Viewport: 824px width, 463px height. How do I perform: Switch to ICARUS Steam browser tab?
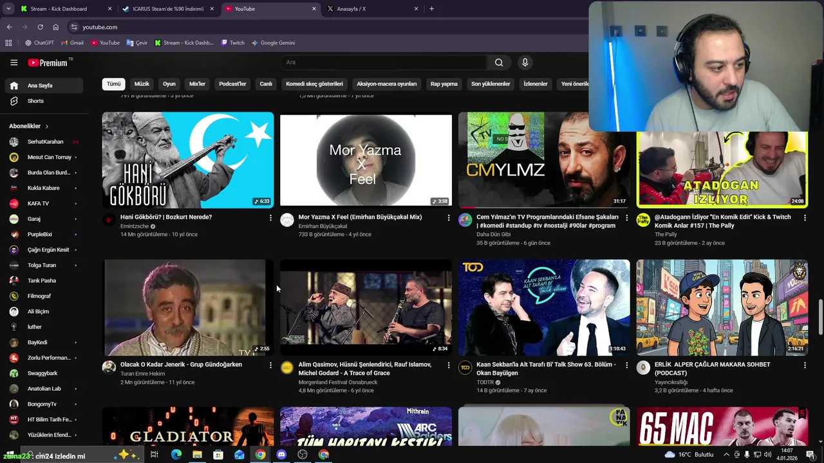(x=167, y=9)
